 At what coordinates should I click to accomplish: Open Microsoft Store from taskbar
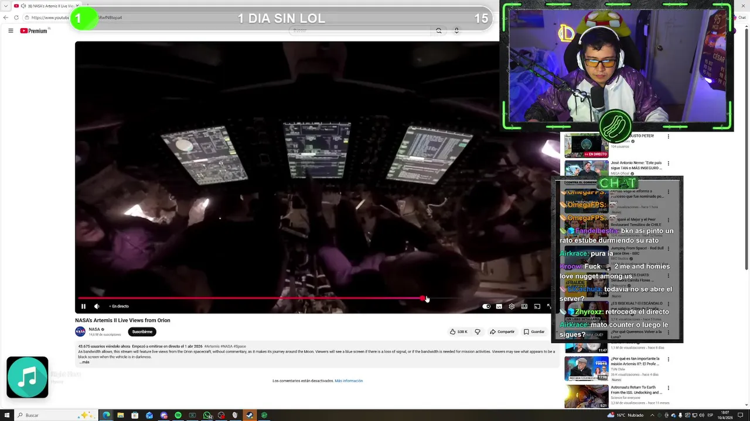coord(135,415)
